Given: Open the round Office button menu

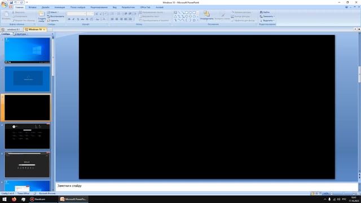Looking at the screenshot, I should (x=4, y=4).
